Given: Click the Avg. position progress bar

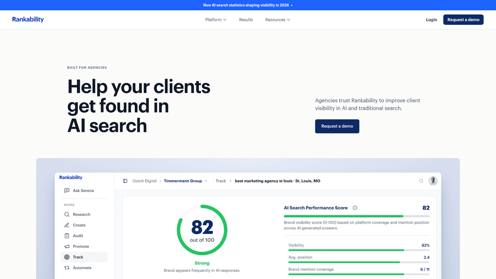Looking at the screenshot, I should point(359,262).
